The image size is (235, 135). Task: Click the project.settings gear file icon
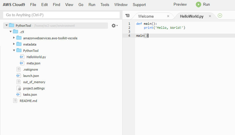pyautogui.click(x=19, y=88)
